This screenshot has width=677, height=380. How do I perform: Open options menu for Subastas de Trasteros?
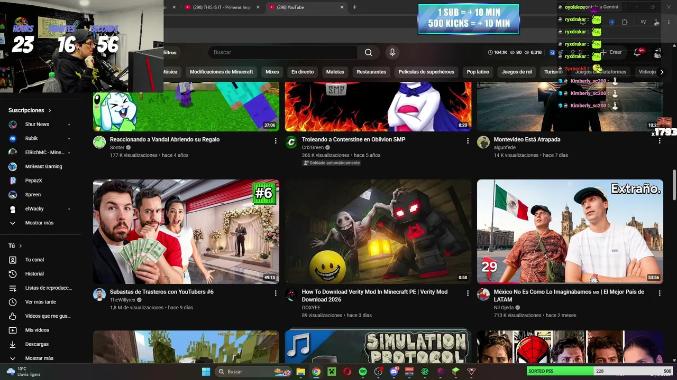276,293
